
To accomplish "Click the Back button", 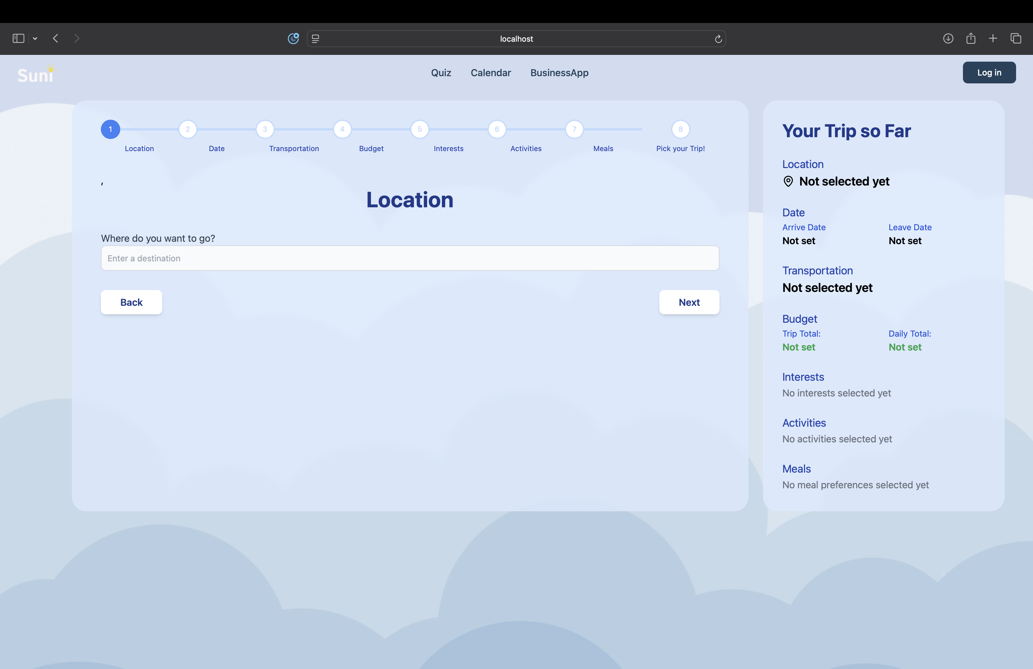I will click(x=131, y=302).
